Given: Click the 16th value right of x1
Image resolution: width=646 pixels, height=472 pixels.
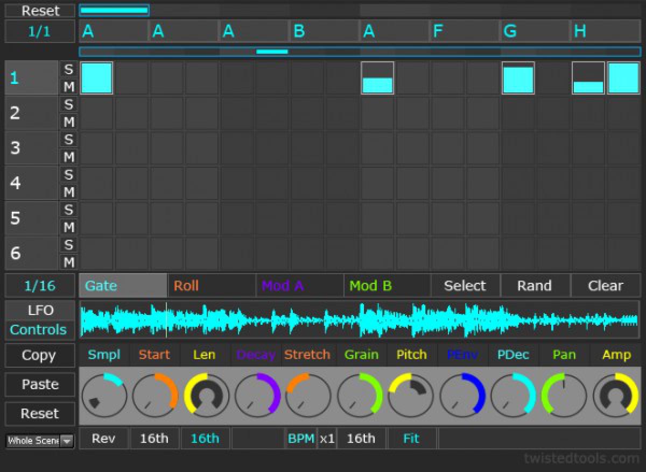Looking at the screenshot, I should point(361,438).
